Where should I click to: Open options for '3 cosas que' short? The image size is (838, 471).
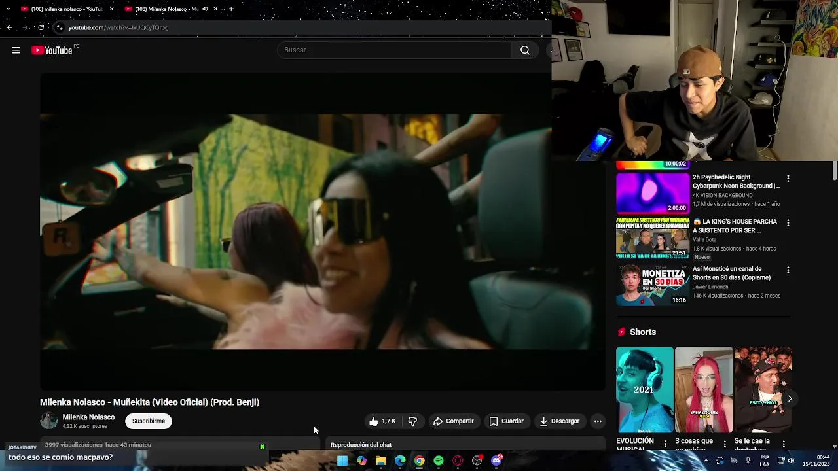click(725, 444)
